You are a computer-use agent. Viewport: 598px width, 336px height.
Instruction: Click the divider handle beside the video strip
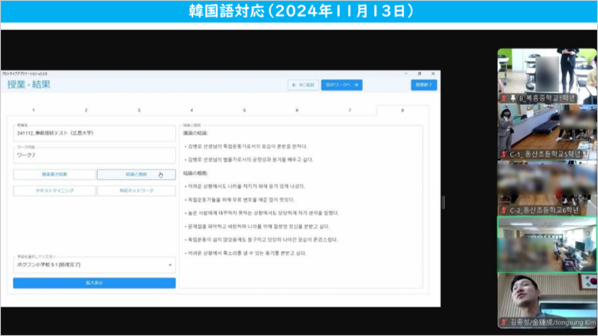(x=443, y=202)
